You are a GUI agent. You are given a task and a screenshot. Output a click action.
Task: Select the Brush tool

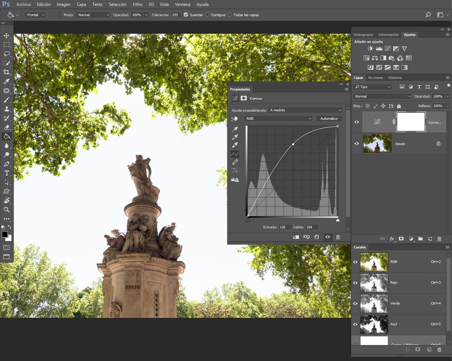click(6, 100)
